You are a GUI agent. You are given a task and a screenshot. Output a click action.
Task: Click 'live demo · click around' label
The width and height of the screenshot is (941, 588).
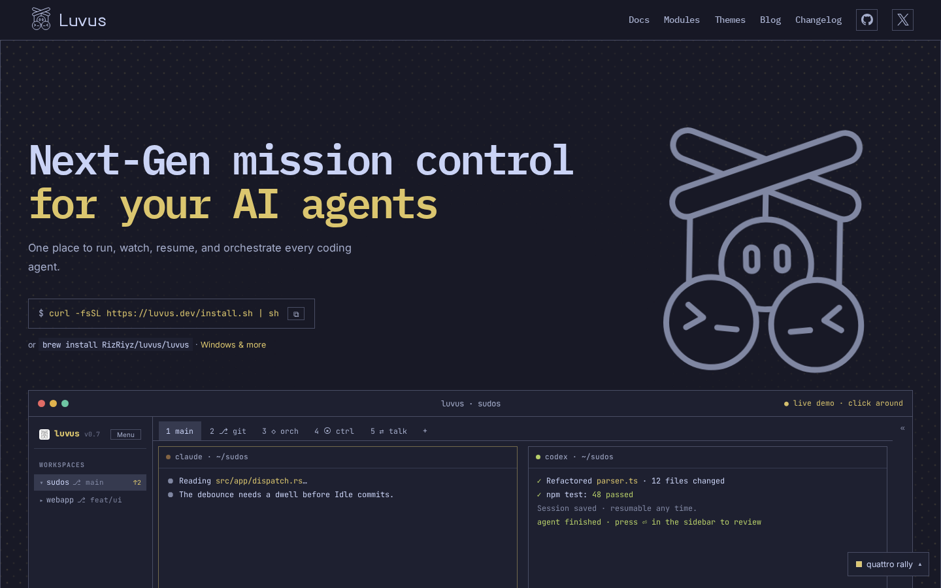pos(843,404)
